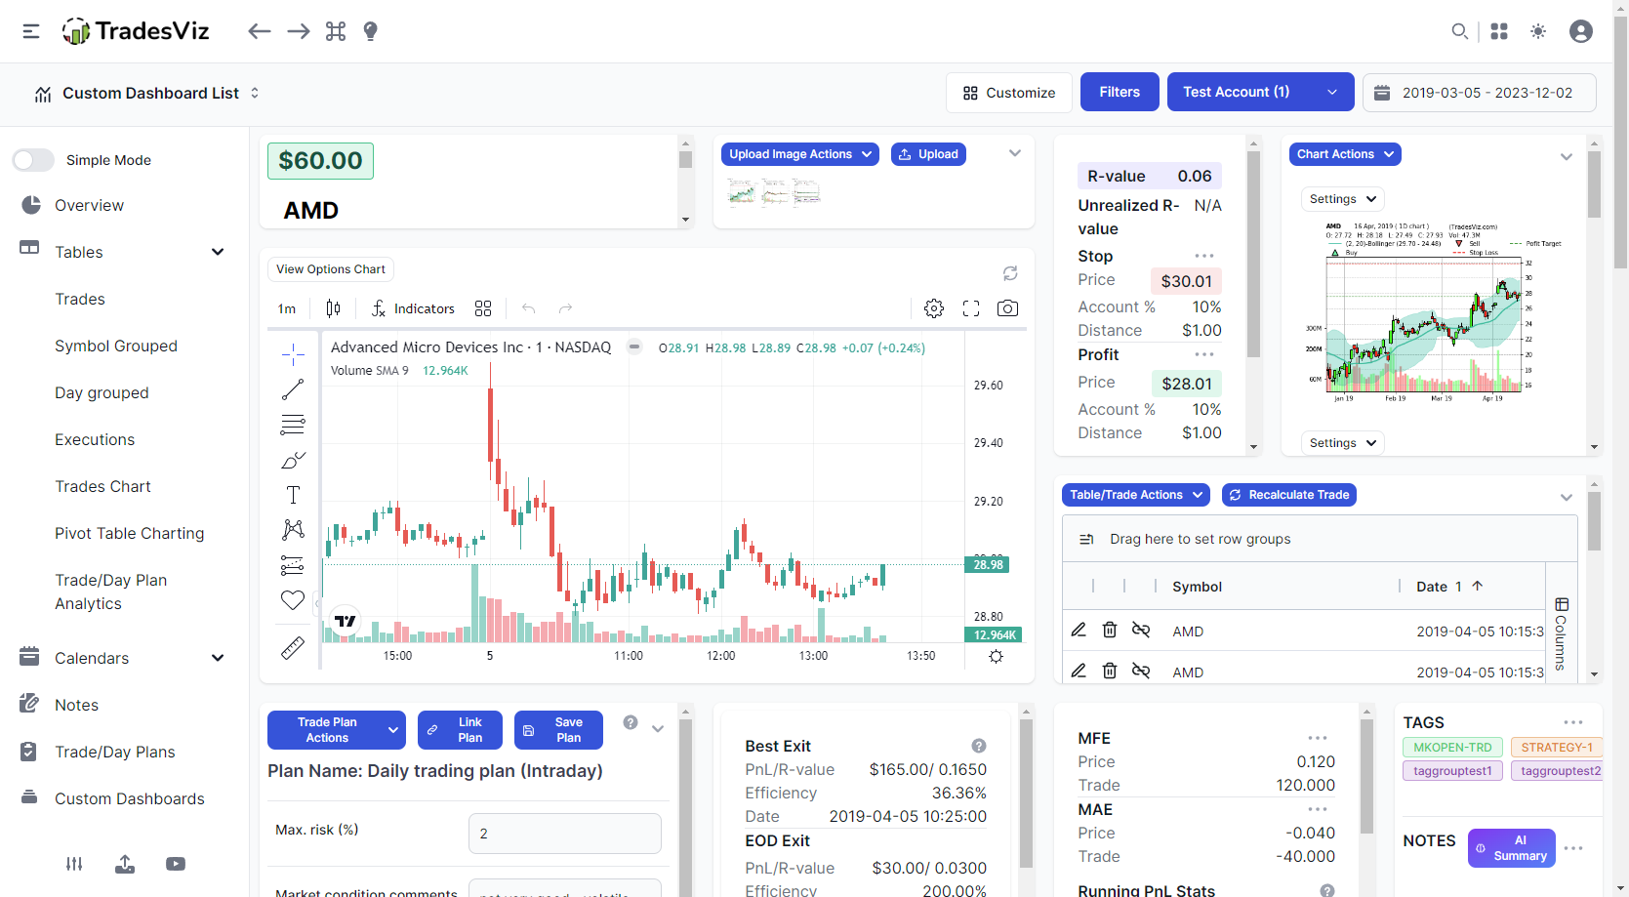Click the Upload button

928,154
